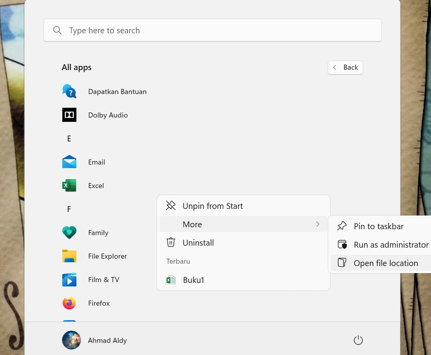The height and width of the screenshot is (355, 431).
Task: Launch Film & TV app icon
Action: coord(69,280)
